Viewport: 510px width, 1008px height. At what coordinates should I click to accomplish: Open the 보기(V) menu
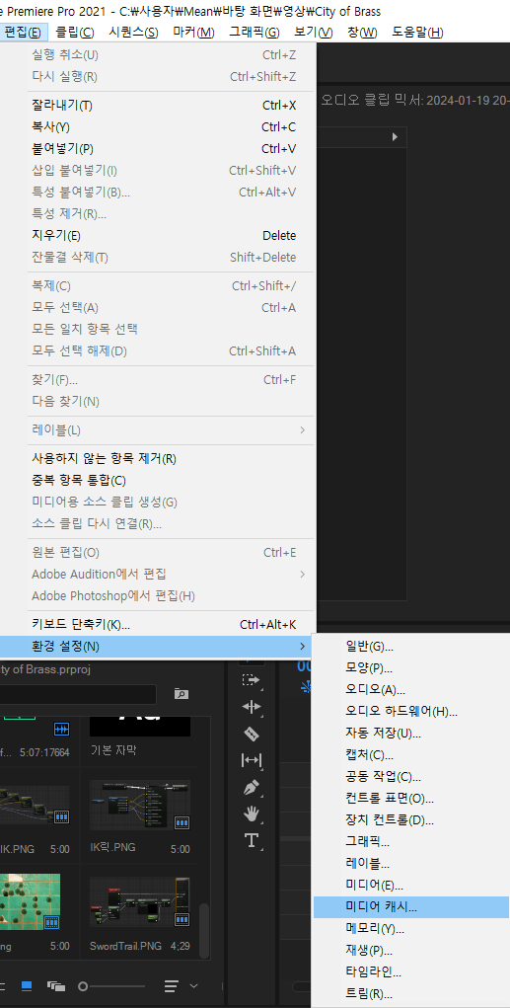(x=314, y=33)
